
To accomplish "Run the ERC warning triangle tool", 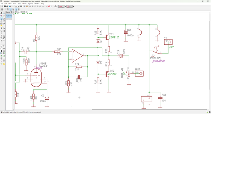I will [x=4, y=64].
